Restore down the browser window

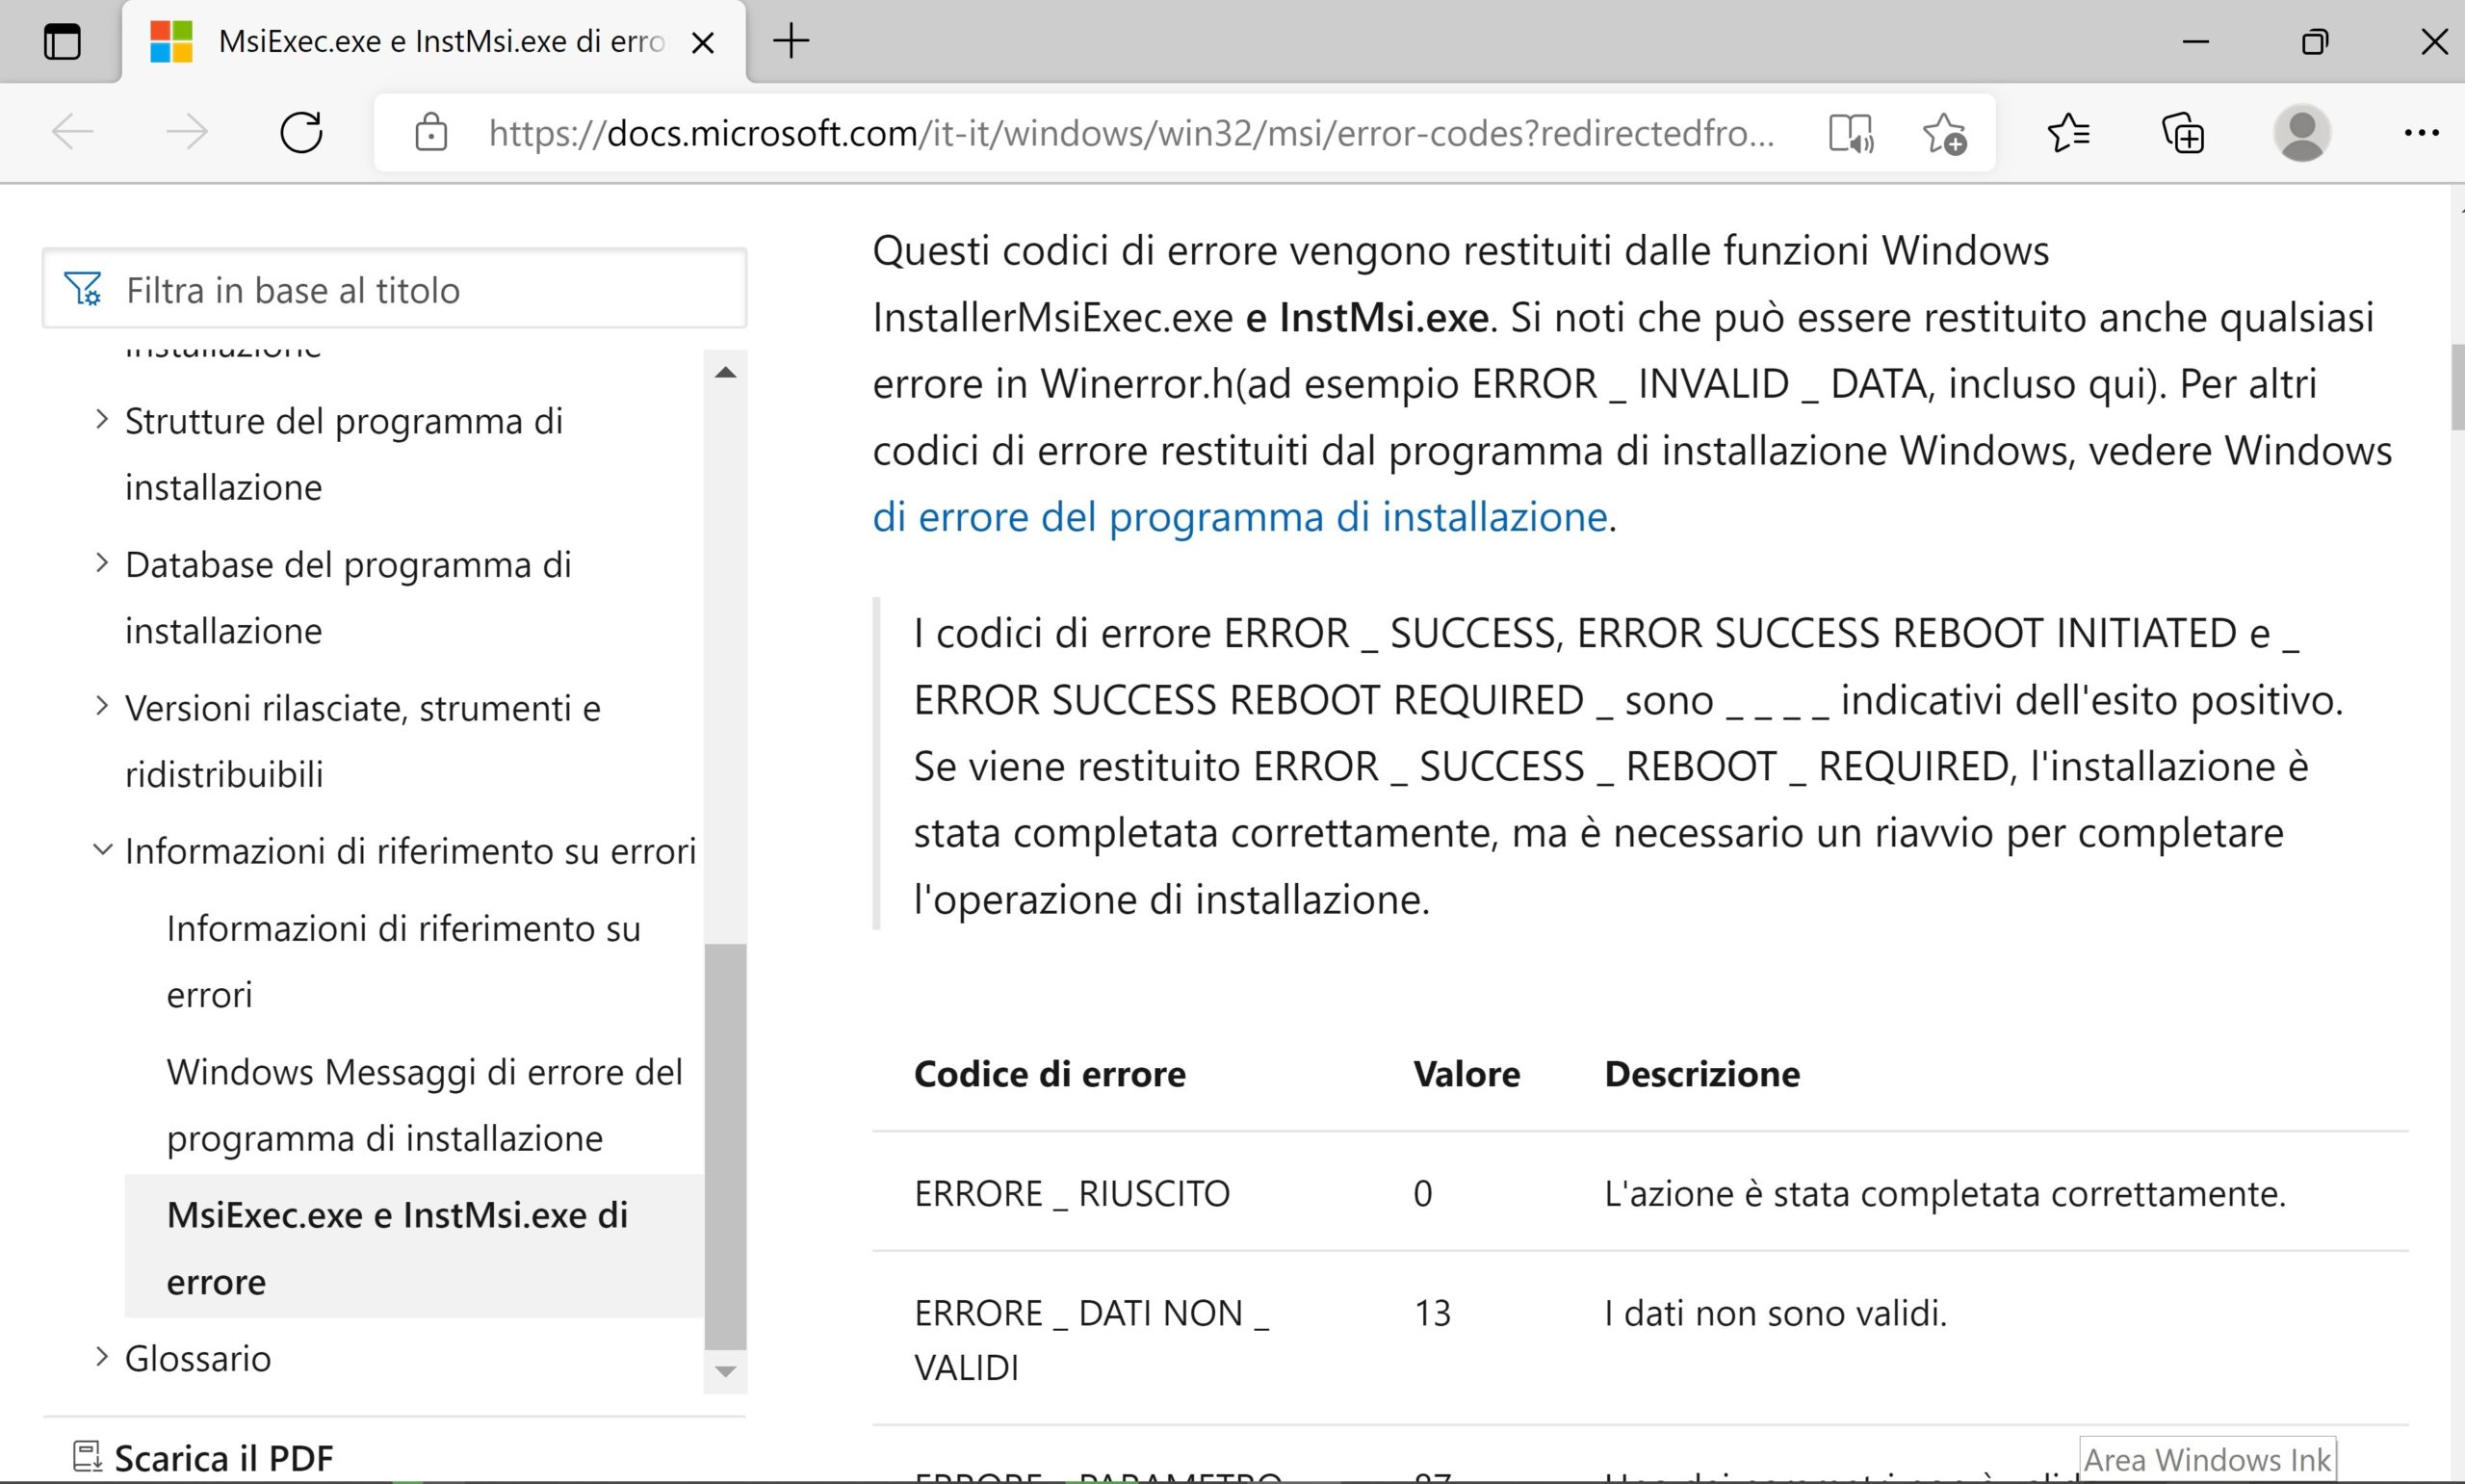tap(2315, 41)
